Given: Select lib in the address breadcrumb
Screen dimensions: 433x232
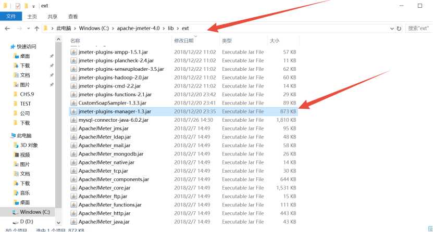Looking at the screenshot, I should pyautogui.click(x=171, y=29).
